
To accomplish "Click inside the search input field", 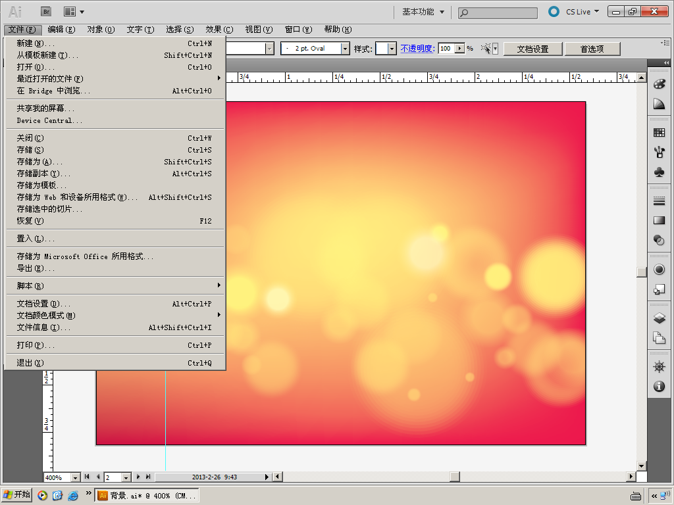I will click(x=498, y=13).
